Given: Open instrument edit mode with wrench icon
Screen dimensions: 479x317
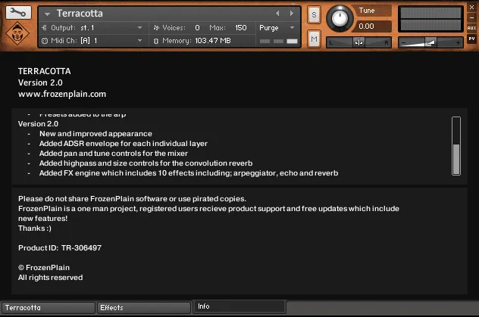Looking at the screenshot, I should [x=18, y=12].
